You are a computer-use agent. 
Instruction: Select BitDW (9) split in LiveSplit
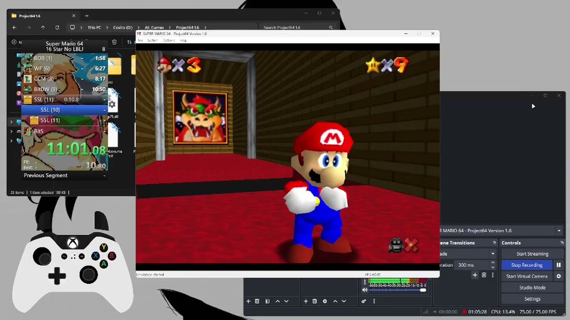click(x=64, y=89)
